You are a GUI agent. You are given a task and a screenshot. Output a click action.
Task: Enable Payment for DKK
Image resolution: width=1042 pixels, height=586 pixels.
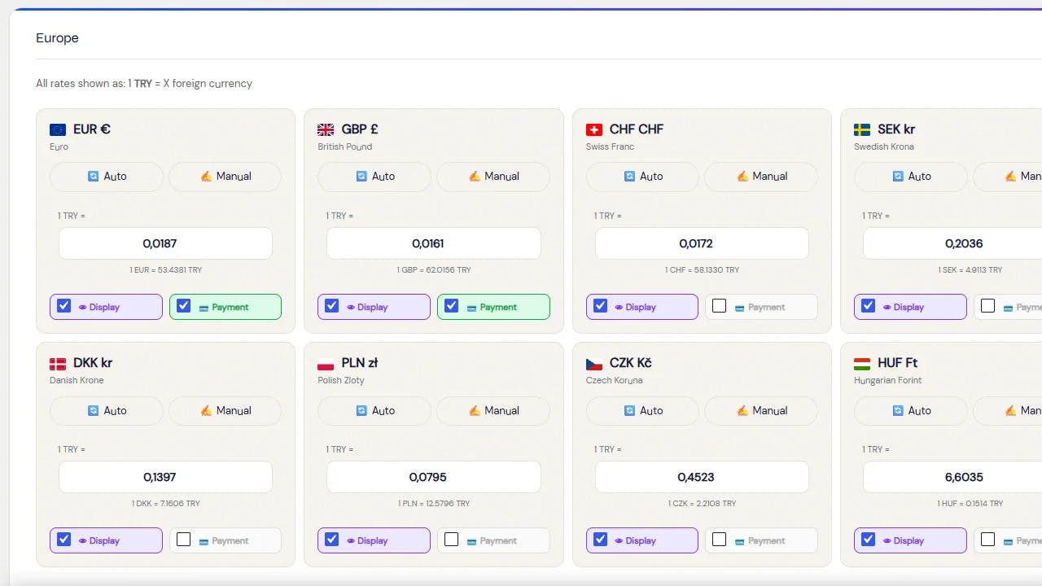(183, 540)
